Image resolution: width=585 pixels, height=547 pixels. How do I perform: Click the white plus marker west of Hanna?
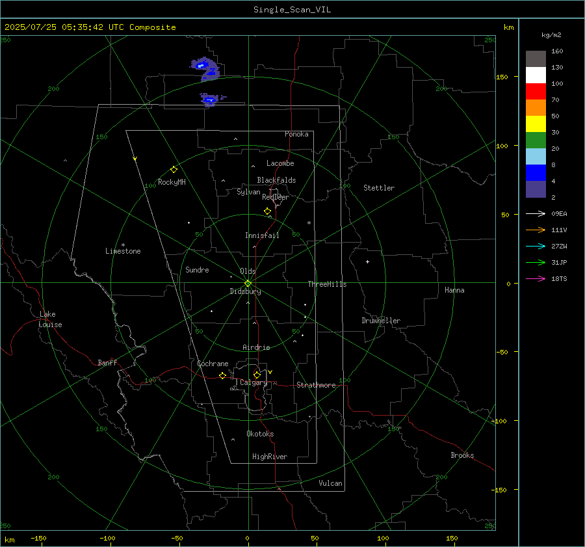tap(367, 261)
